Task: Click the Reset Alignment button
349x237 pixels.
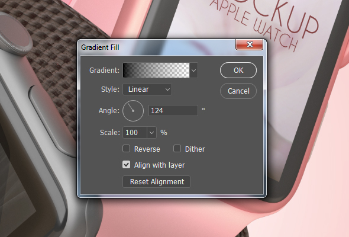Action: tap(157, 182)
